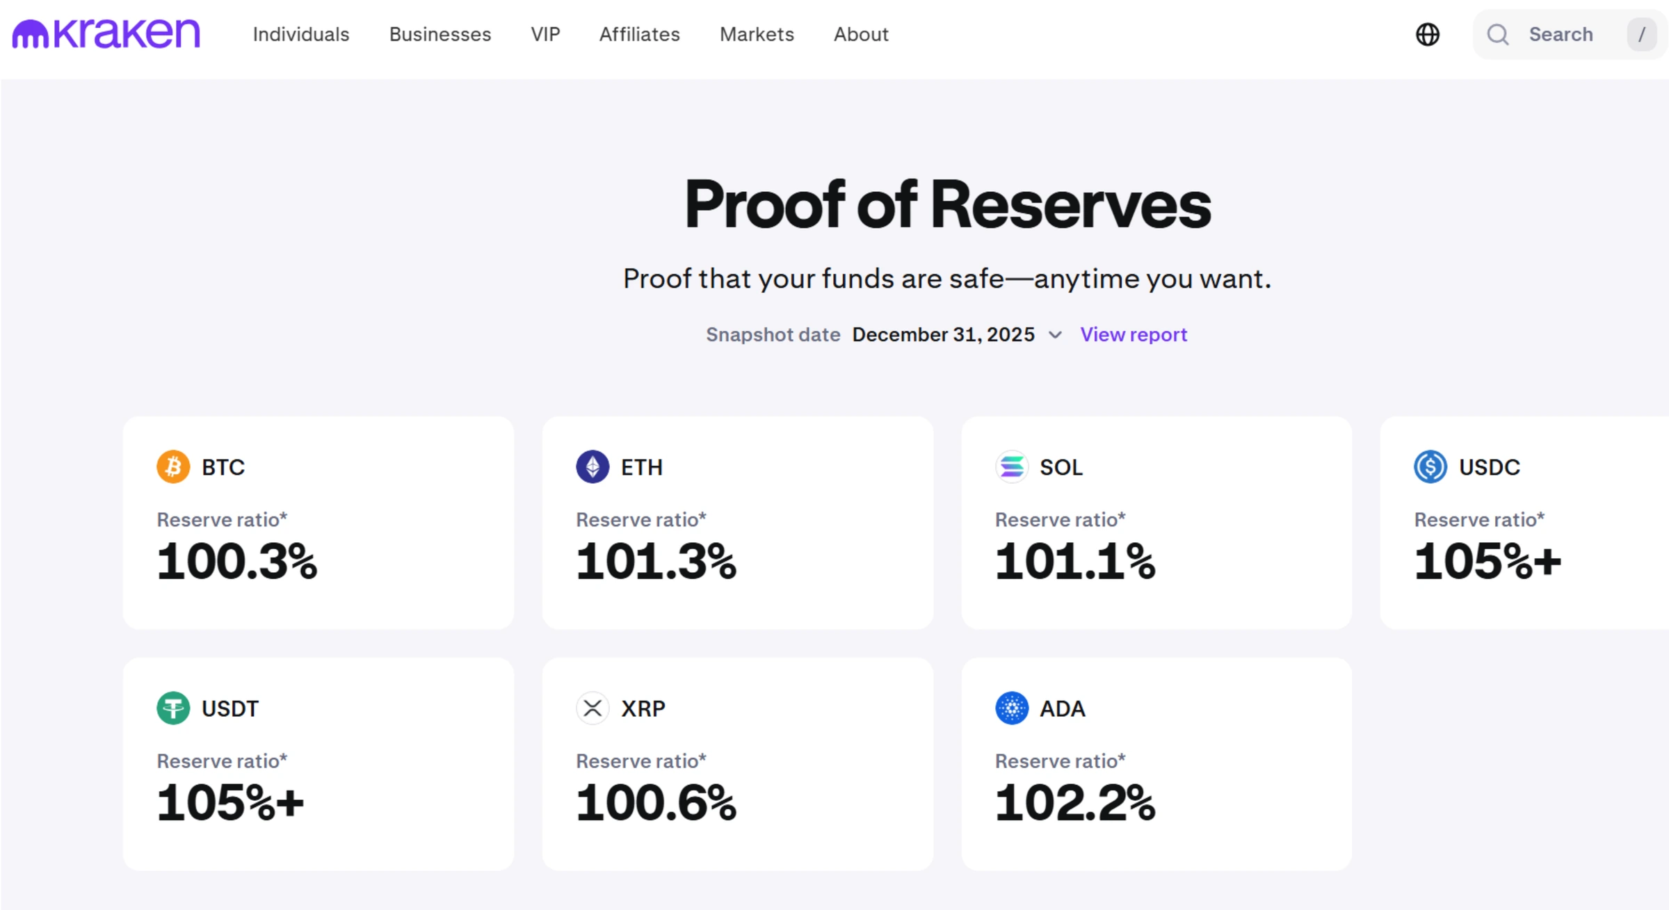Open the Individuals menu

pyautogui.click(x=300, y=34)
